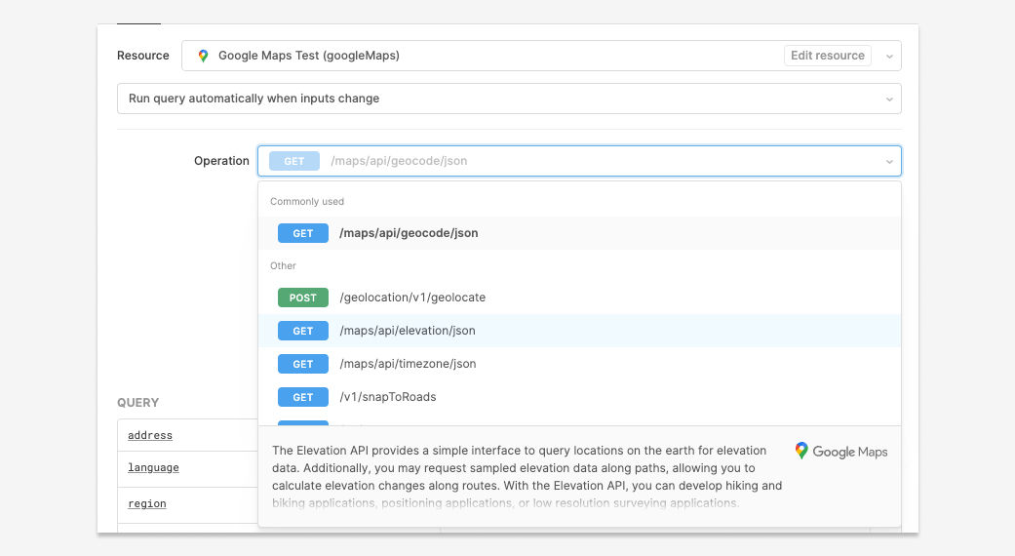Click the GET badge beside /v1/snapToRoads
The height and width of the screenshot is (556, 1015).
point(303,397)
